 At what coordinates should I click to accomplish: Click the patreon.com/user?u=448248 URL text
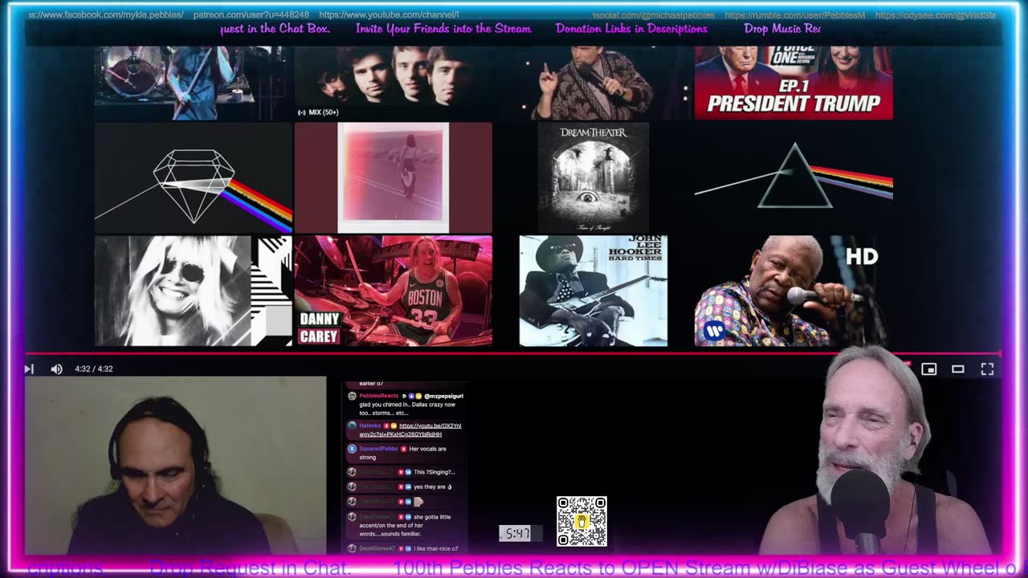pos(250,15)
